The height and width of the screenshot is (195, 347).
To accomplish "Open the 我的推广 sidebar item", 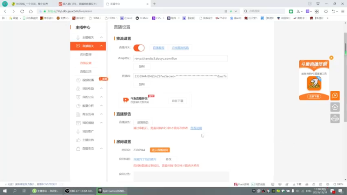I will click(x=88, y=131).
